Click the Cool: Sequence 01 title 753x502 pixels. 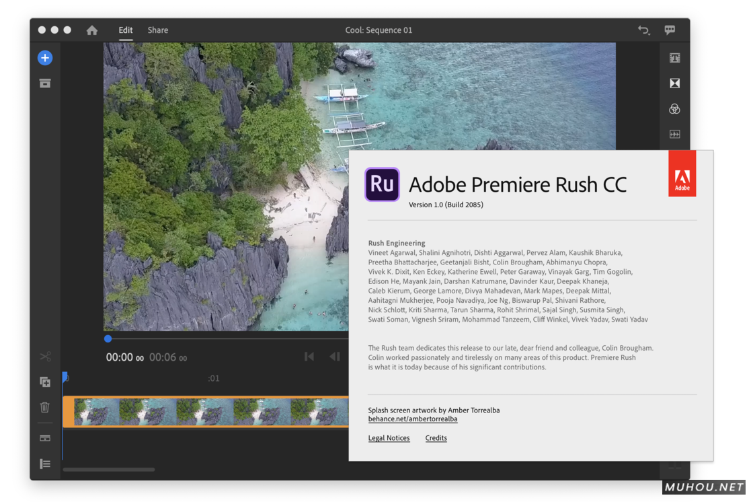point(379,30)
